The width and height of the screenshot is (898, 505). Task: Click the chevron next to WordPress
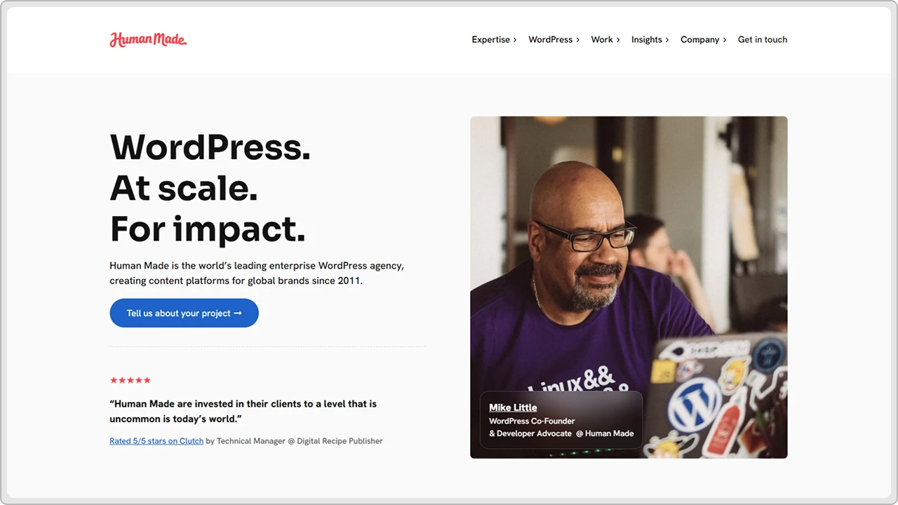coord(577,40)
